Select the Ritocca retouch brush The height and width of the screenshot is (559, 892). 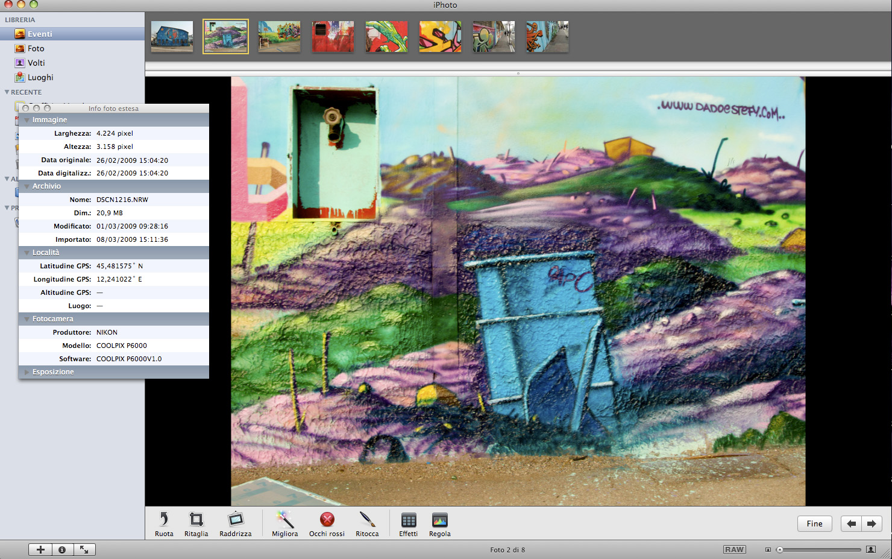367,523
